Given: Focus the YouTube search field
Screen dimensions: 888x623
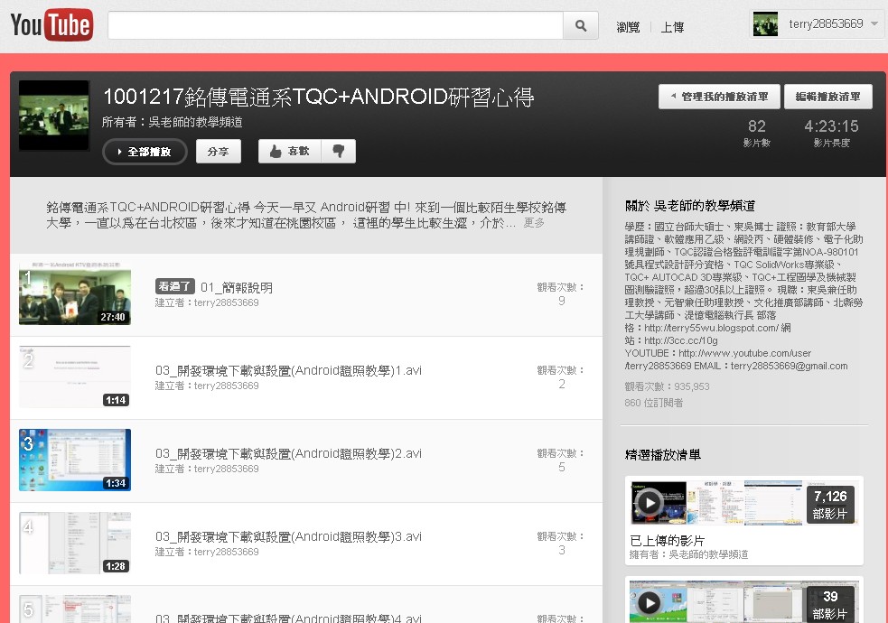Looking at the screenshot, I should 335,25.
